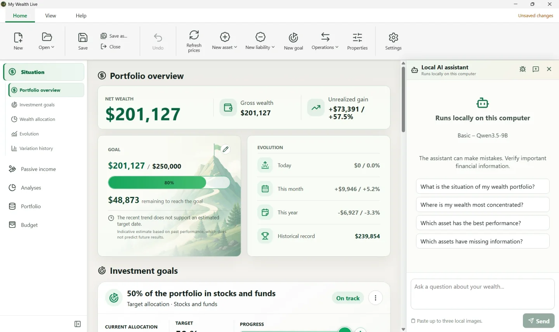Open Evolution in the sidebar
The height and width of the screenshot is (332, 559).
[x=29, y=134]
